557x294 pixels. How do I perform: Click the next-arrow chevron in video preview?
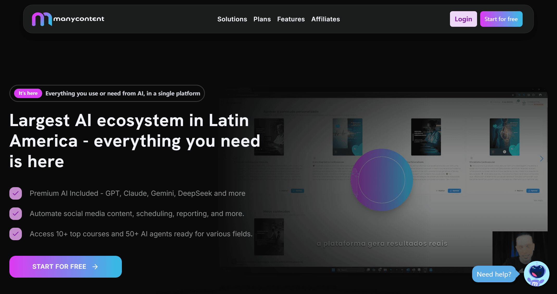pyautogui.click(x=542, y=159)
